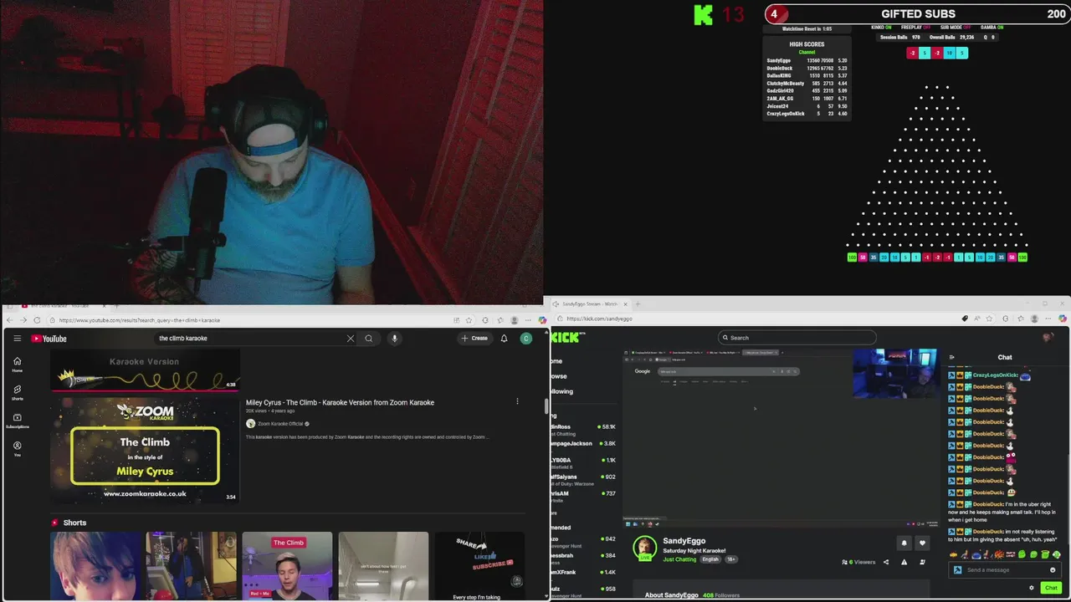The height and width of the screenshot is (602, 1071).
Task: Open Miley Cyrus The Climb Karaoke title
Action: click(x=340, y=402)
